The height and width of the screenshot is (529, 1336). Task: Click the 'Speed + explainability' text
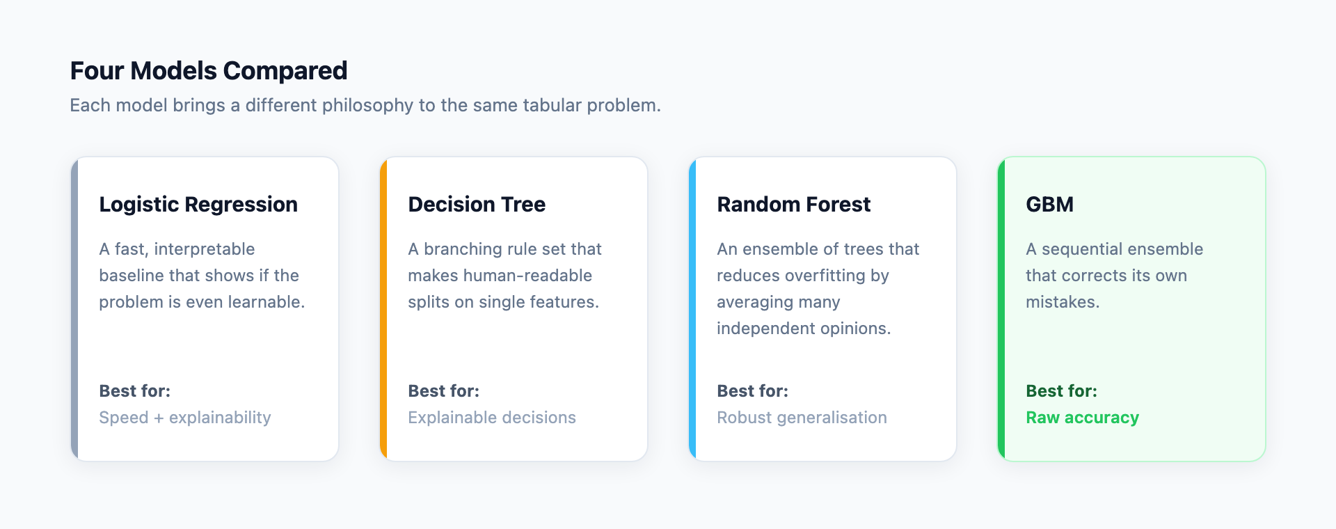185,418
